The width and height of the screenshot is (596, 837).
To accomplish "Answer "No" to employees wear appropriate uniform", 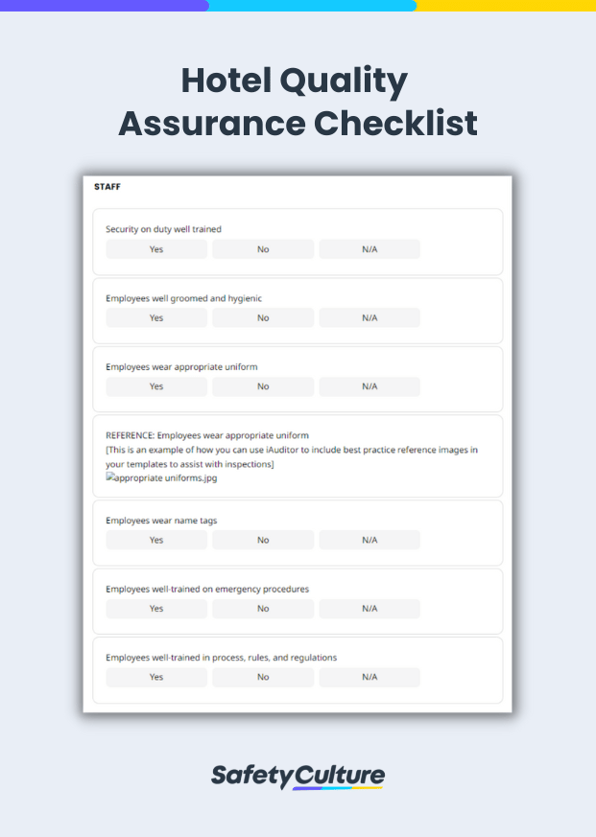I will click(x=262, y=386).
